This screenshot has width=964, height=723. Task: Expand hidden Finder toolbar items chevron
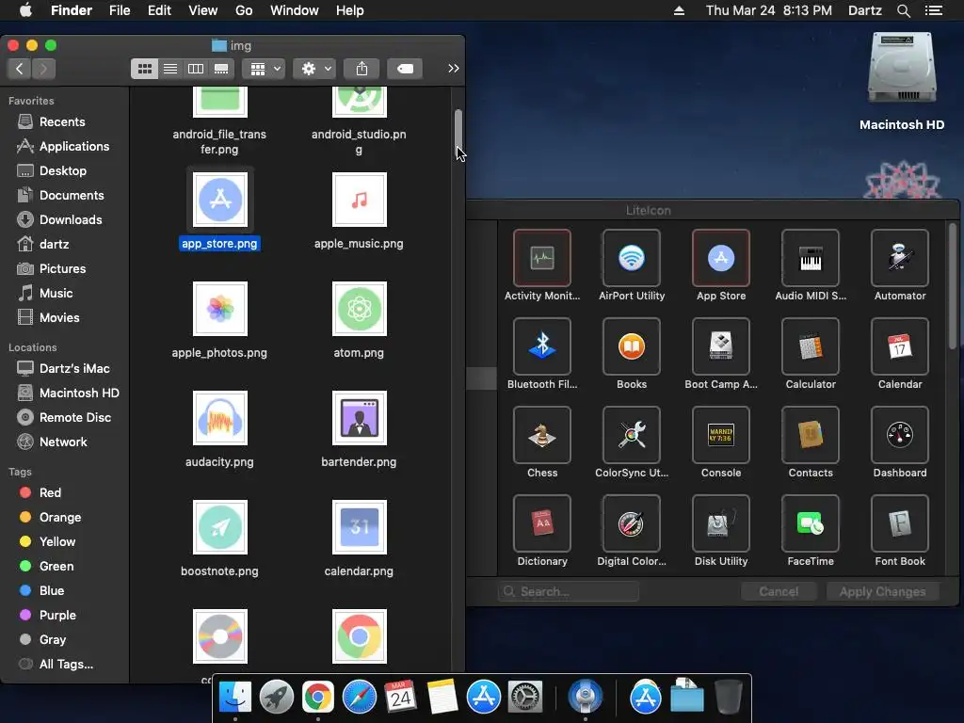click(454, 68)
